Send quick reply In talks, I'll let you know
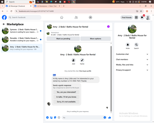154x123 pixels. click(x=66, y=97)
